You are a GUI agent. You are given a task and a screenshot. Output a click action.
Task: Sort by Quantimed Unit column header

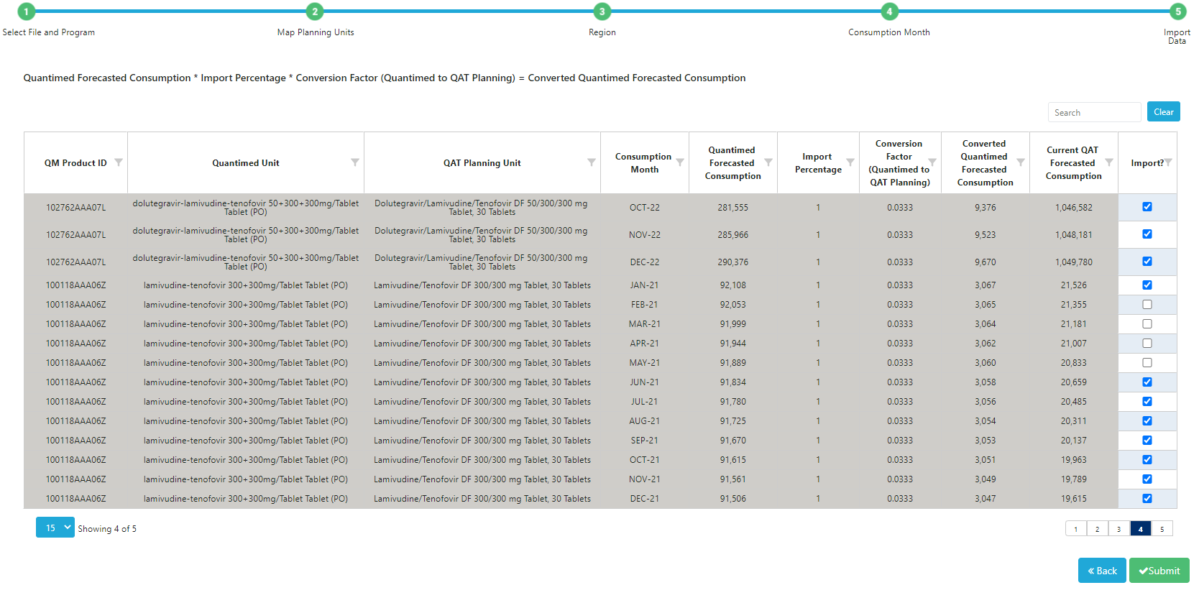click(246, 163)
